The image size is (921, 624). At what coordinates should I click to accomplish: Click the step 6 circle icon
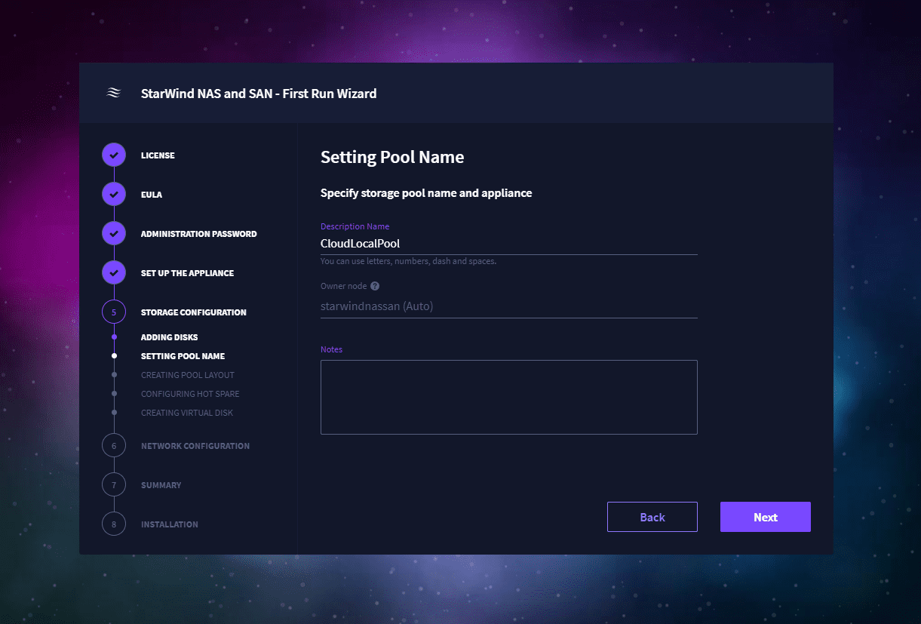pos(114,446)
